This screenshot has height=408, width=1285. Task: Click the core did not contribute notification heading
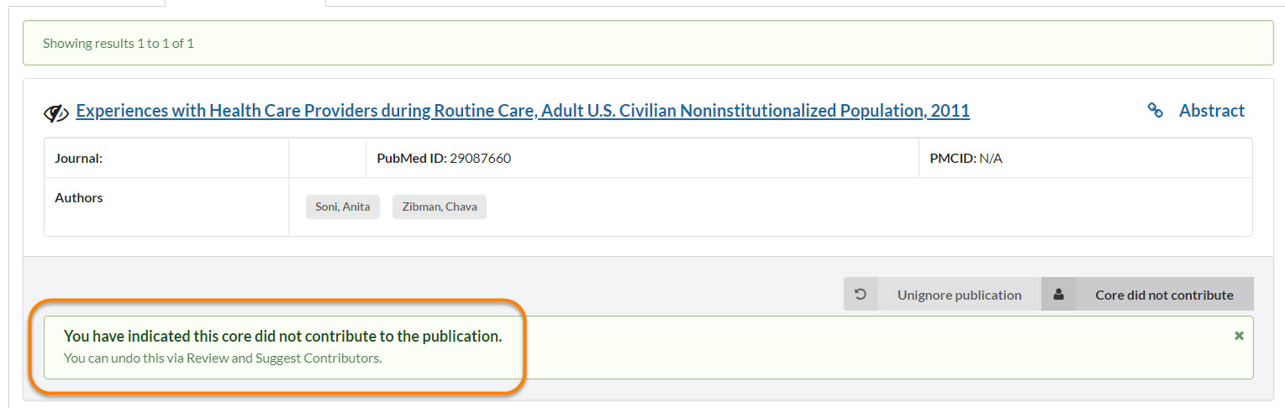(282, 337)
